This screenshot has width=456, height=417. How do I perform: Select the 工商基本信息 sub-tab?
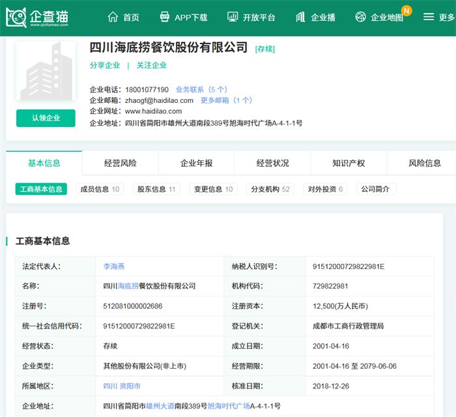coord(41,189)
